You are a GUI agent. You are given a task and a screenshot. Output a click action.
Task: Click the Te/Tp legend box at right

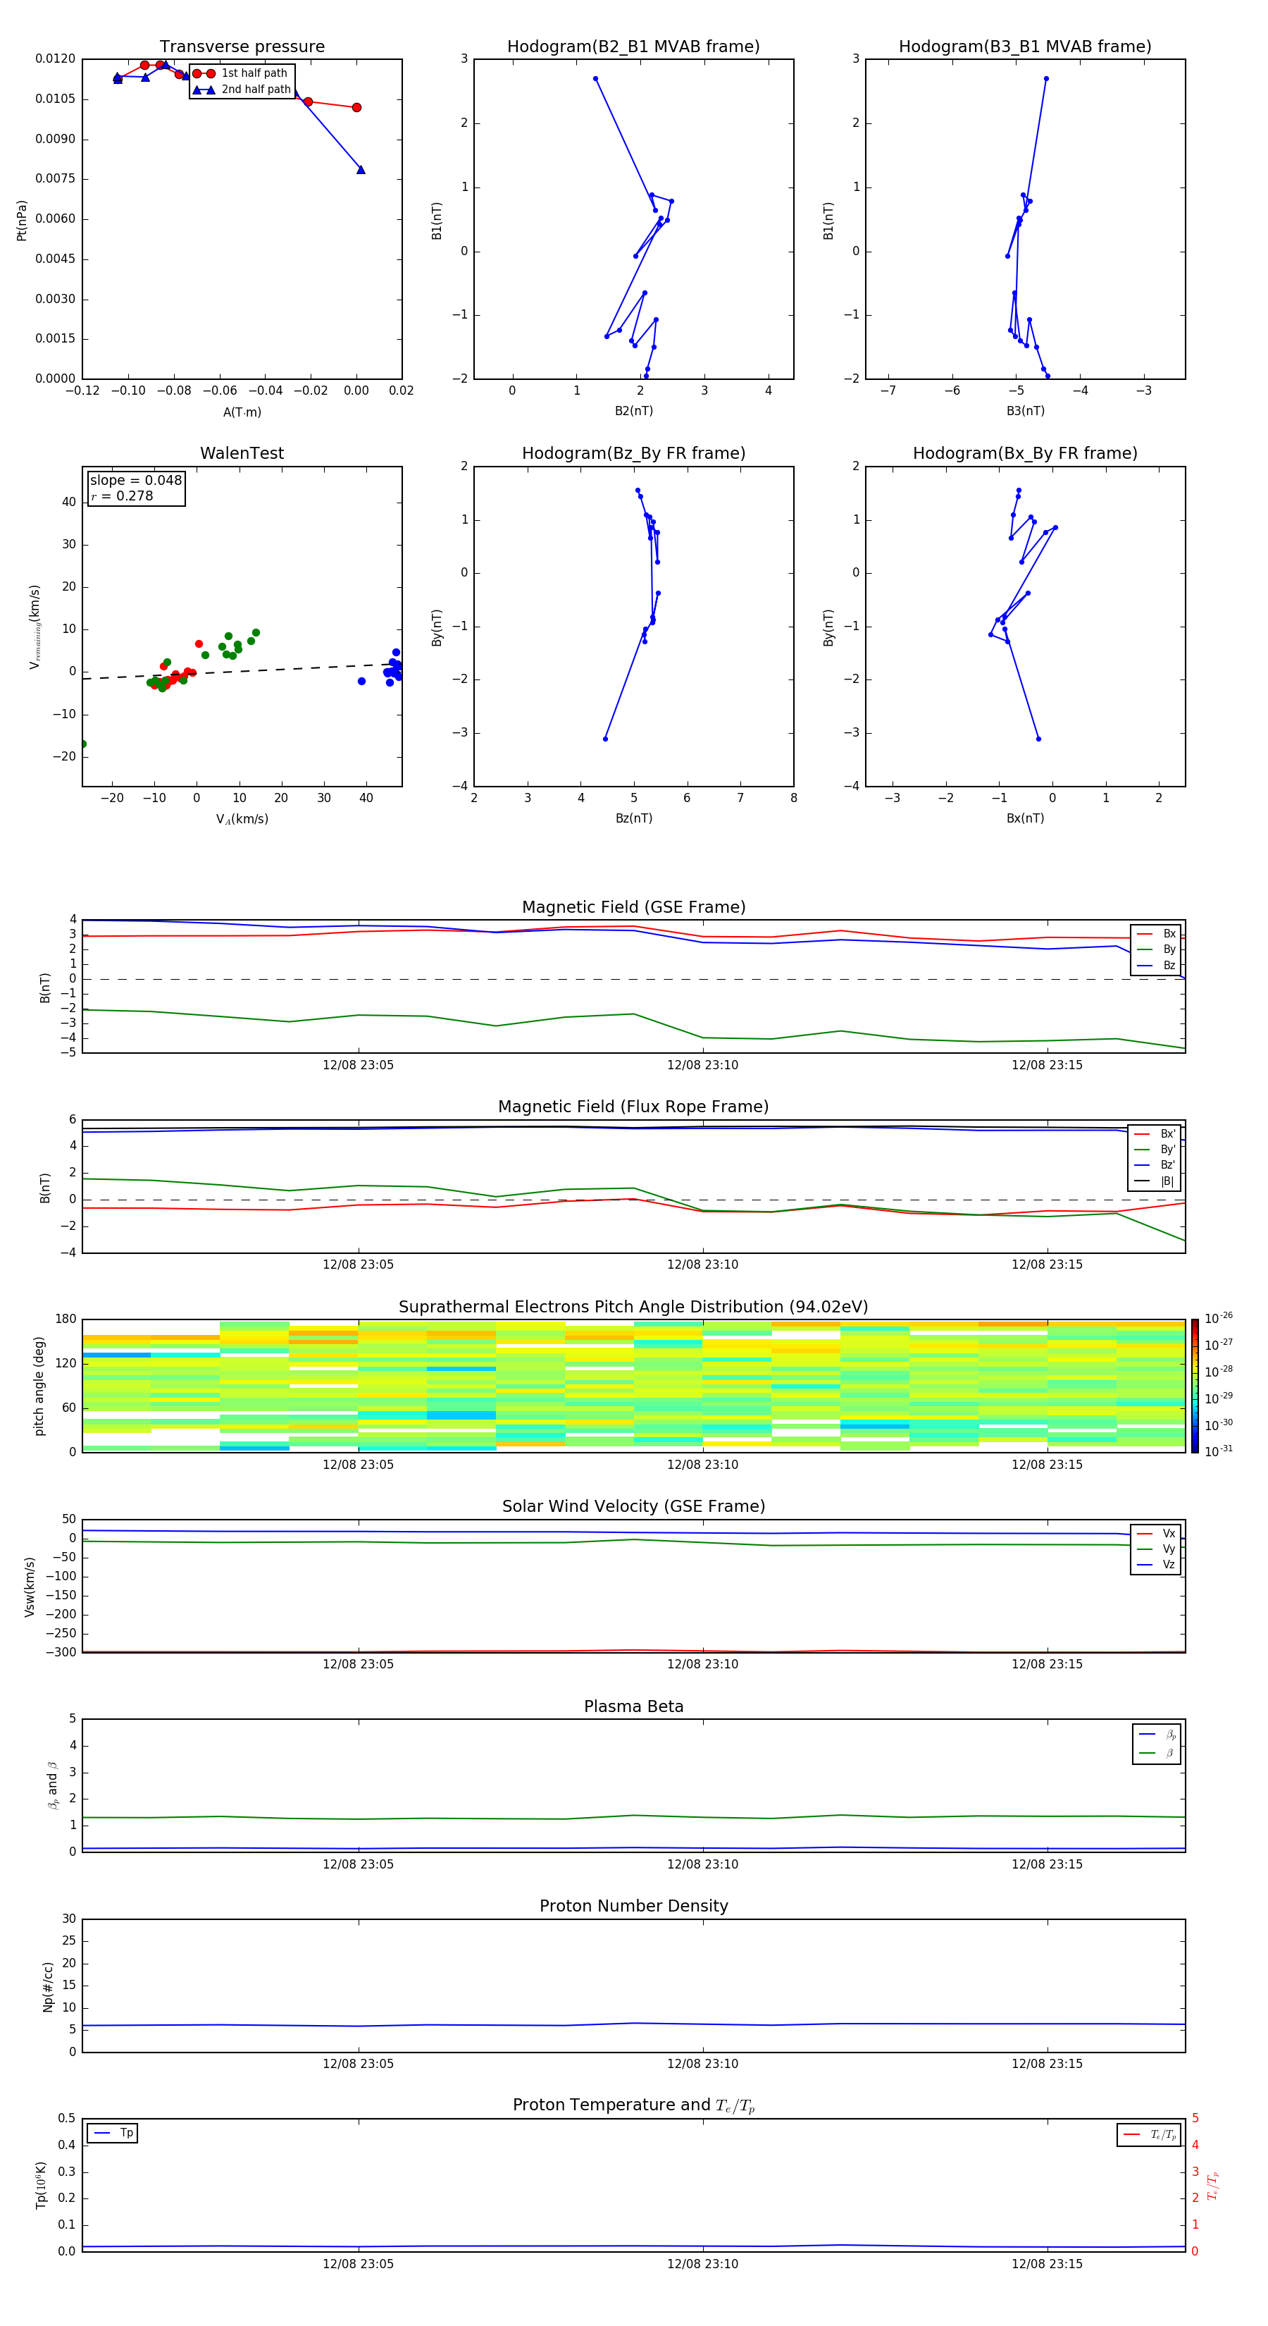tap(1149, 2134)
